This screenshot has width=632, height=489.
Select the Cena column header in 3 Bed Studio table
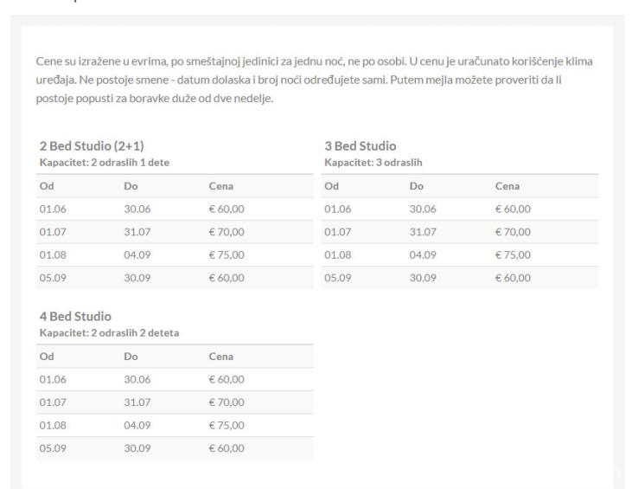pos(507,186)
